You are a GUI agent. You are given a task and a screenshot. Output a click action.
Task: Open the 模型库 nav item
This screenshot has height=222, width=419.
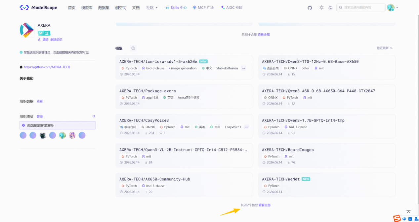87,8
